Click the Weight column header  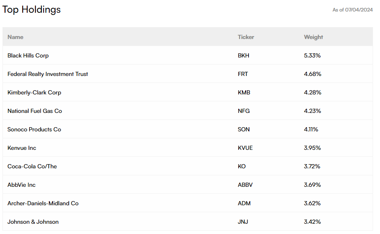[313, 37]
